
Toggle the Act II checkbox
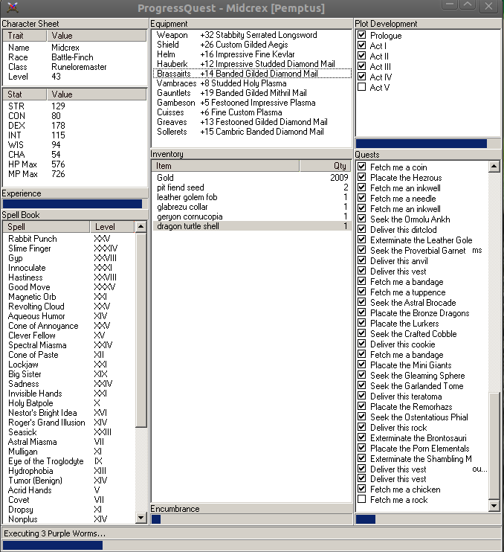[361, 56]
